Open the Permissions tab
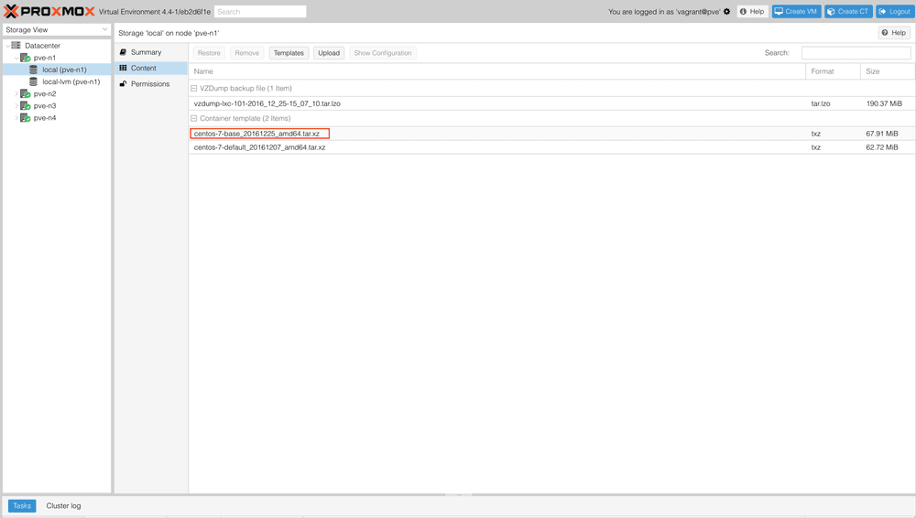 [x=151, y=83]
